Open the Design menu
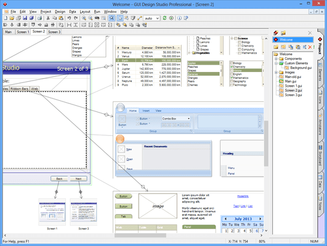 click(60, 12)
